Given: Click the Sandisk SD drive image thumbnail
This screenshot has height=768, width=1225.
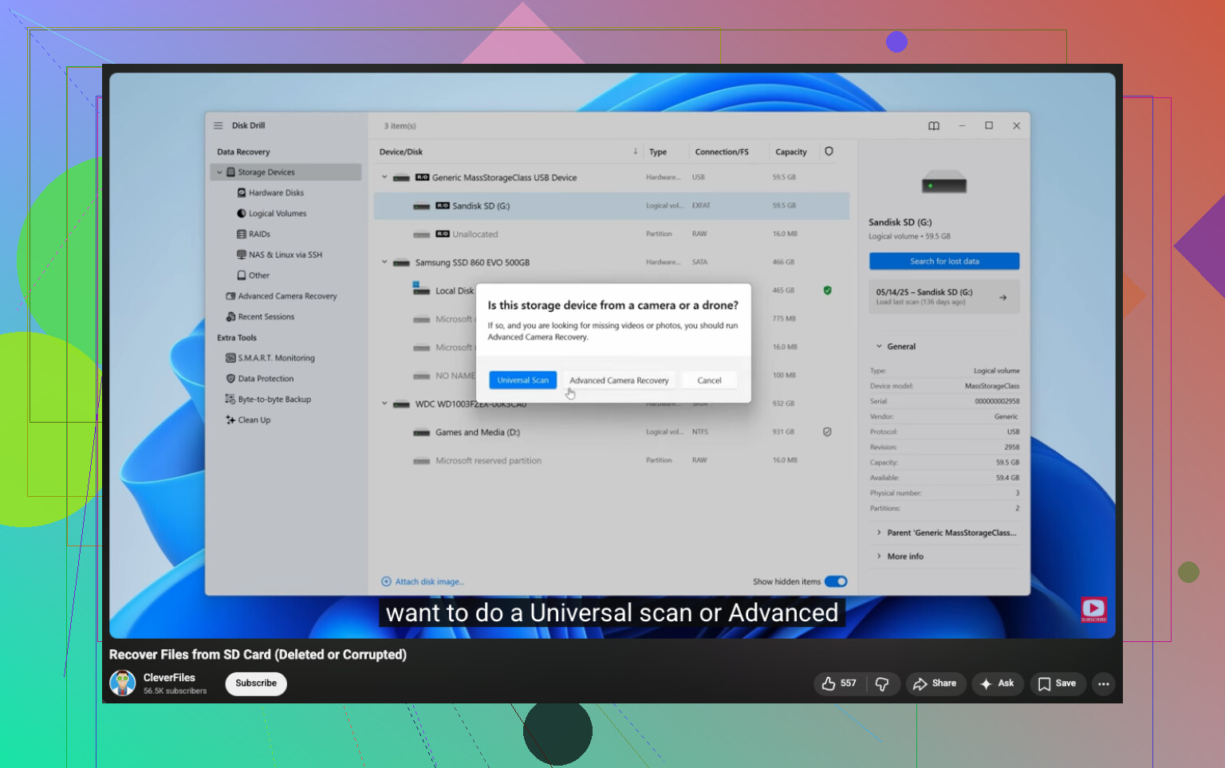Looking at the screenshot, I should 944,183.
